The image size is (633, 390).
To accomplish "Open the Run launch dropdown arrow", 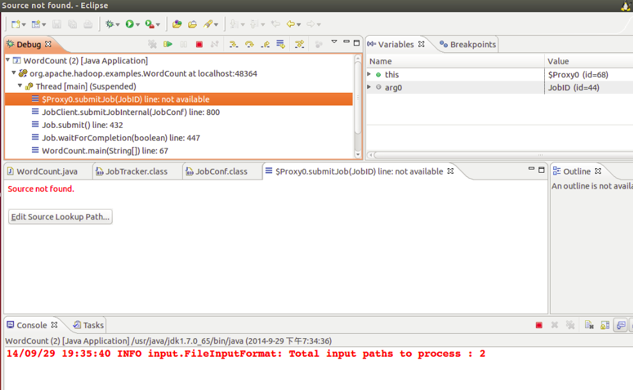I will coord(138,25).
